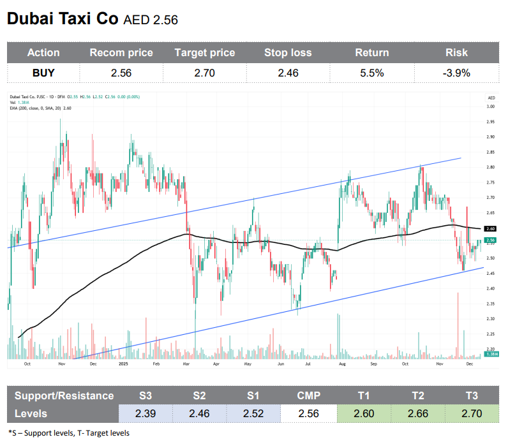Image resolution: width=508 pixels, height=442 pixels.
Task: Select the Jun marker on the time axis
Action: pyautogui.click(x=281, y=364)
